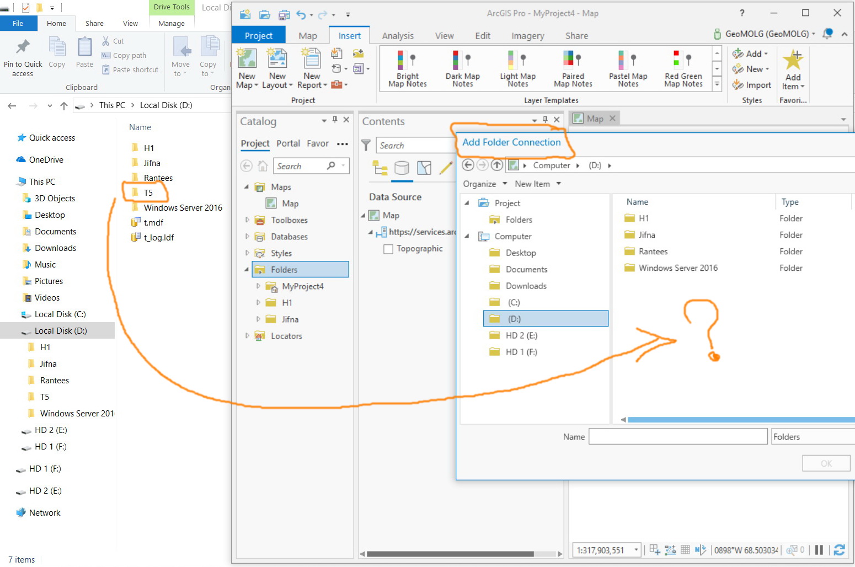Click the Add styles button
This screenshot has width=855, height=567.
[750, 54]
